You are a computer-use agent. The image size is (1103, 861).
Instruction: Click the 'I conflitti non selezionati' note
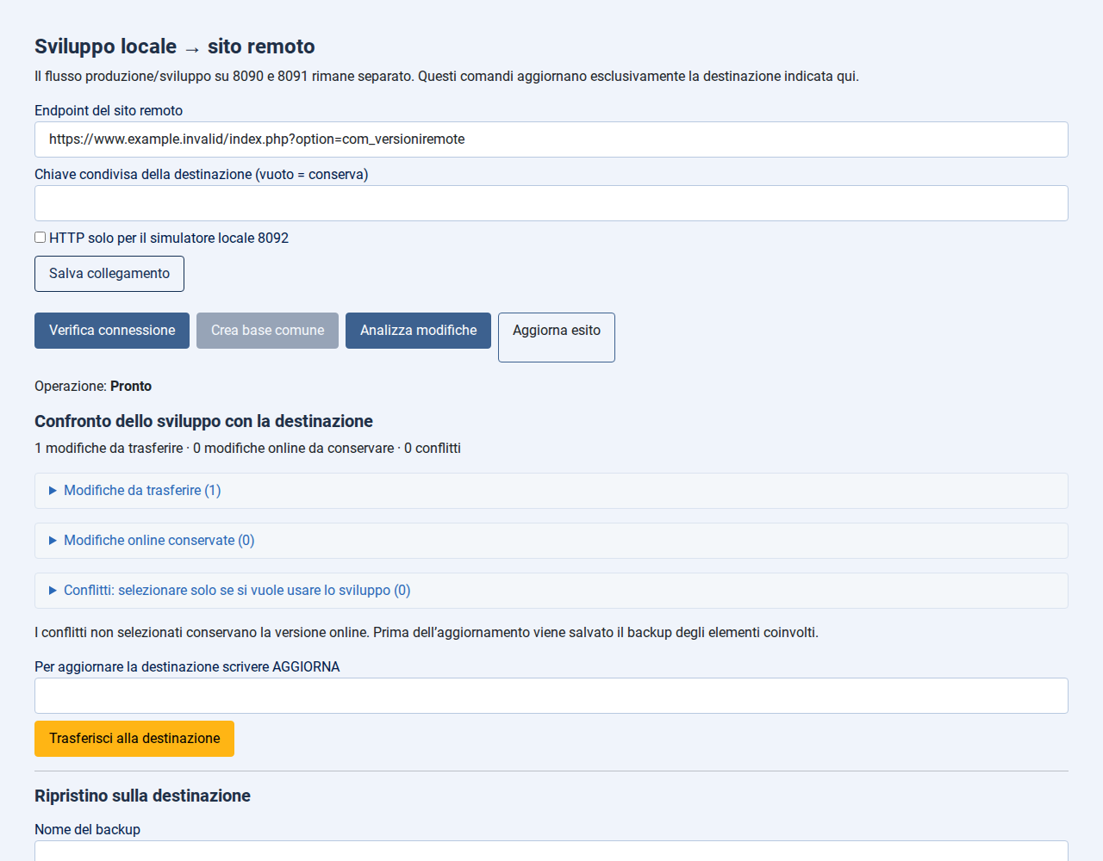click(x=427, y=633)
